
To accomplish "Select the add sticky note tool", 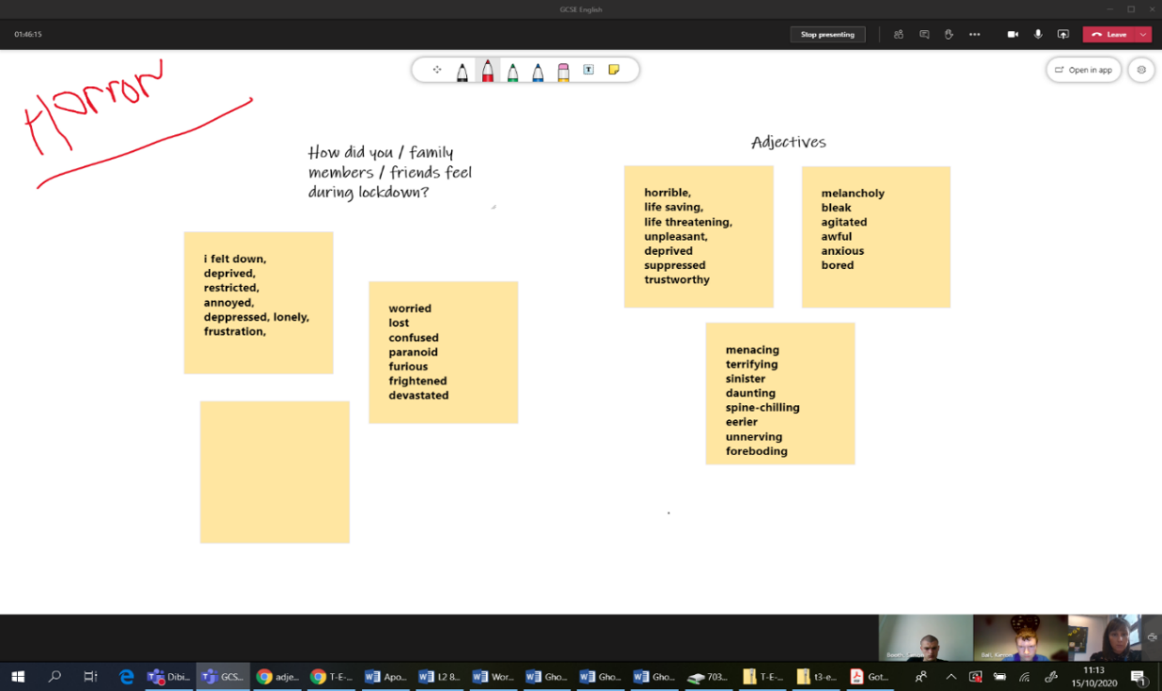I will pos(614,70).
